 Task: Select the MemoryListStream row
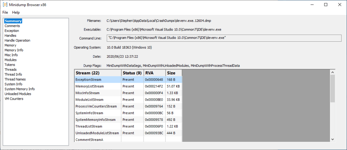click(x=128, y=86)
